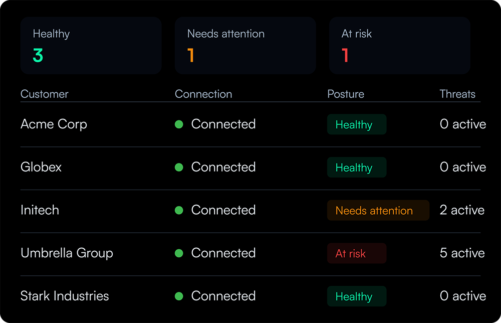Viewport: 501px width, 323px height.
Task: Sort by the Connection column header
Action: pyautogui.click(x=203, y=94)
